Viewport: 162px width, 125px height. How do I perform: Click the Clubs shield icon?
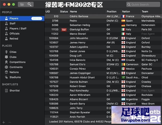(6, 57)
